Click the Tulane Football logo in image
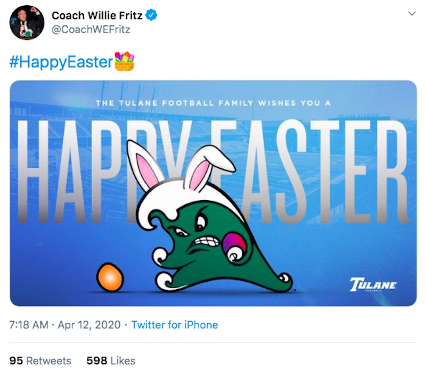Screen dimensions: 426x376 373,284
